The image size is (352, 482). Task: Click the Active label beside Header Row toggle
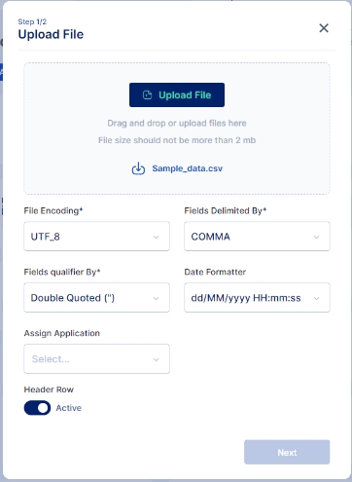68,408
